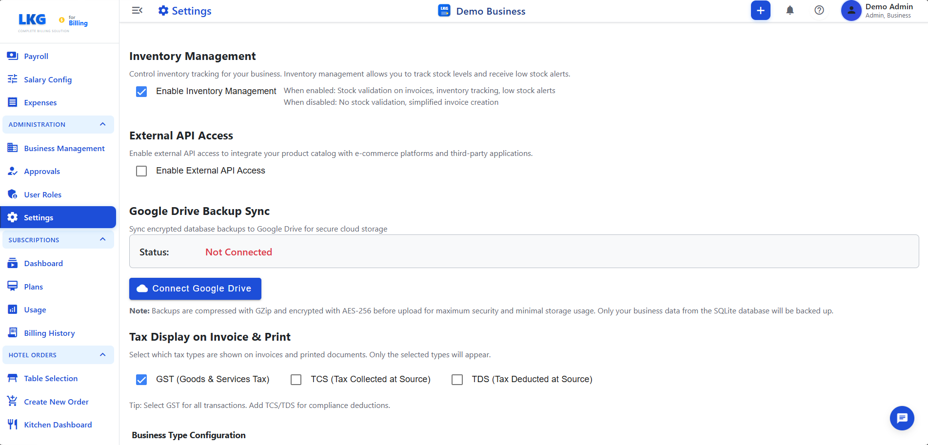Click the External API Access heading
The image size is (928, 445).
pos(181,135)
